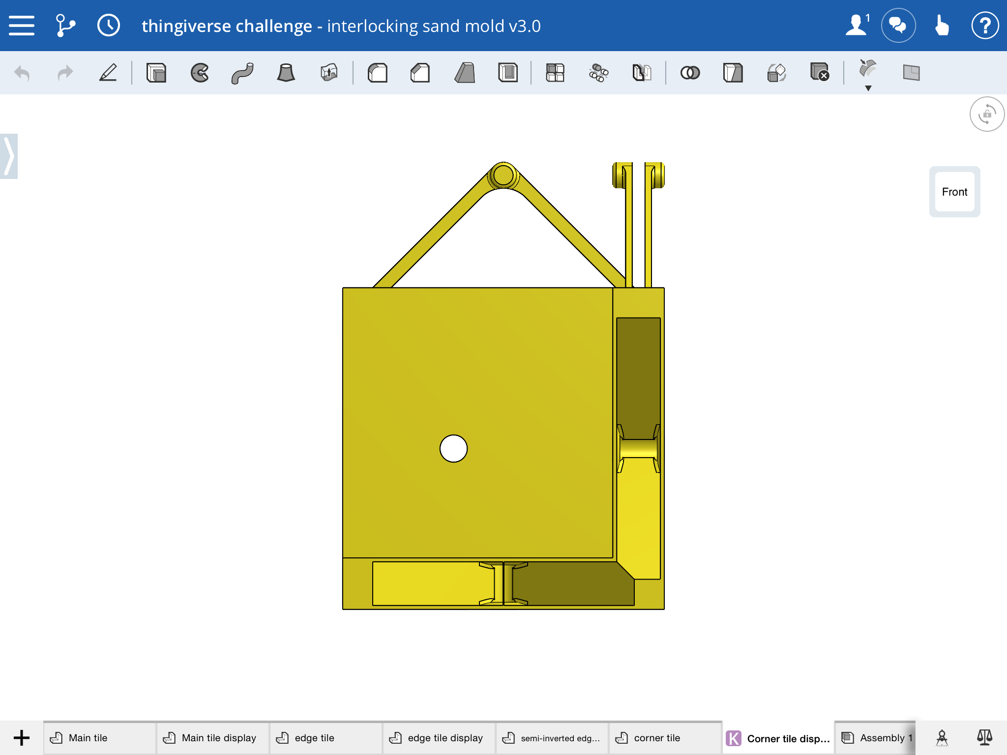Select the hinge pin at top
The height and width of the screenshot is (755, 1007).
[x=503, y=175]
